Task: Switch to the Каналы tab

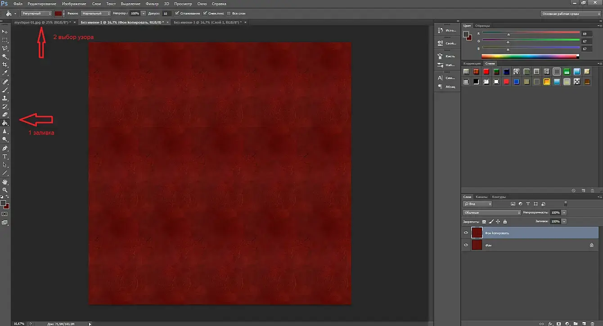Action: coord(481,196)
